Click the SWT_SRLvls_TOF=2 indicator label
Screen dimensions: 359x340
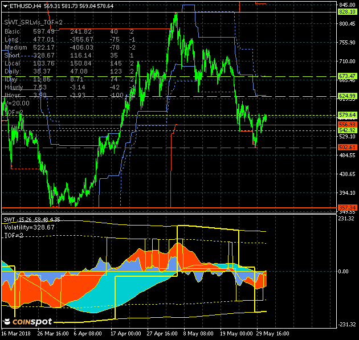click(33, 21)
